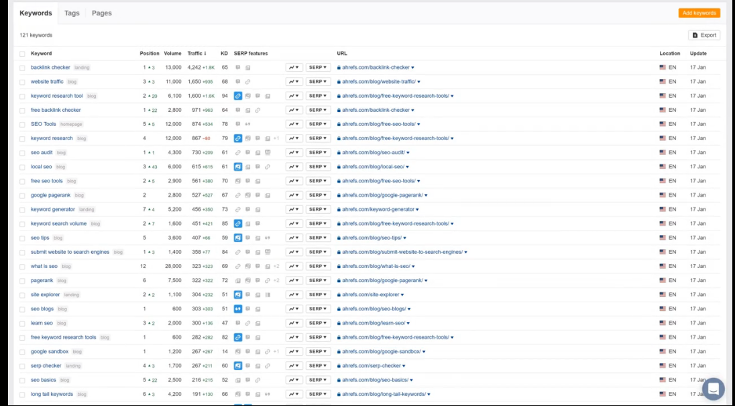
Task: Switch to the Keywords tab
Action: [x=36, y=13]
